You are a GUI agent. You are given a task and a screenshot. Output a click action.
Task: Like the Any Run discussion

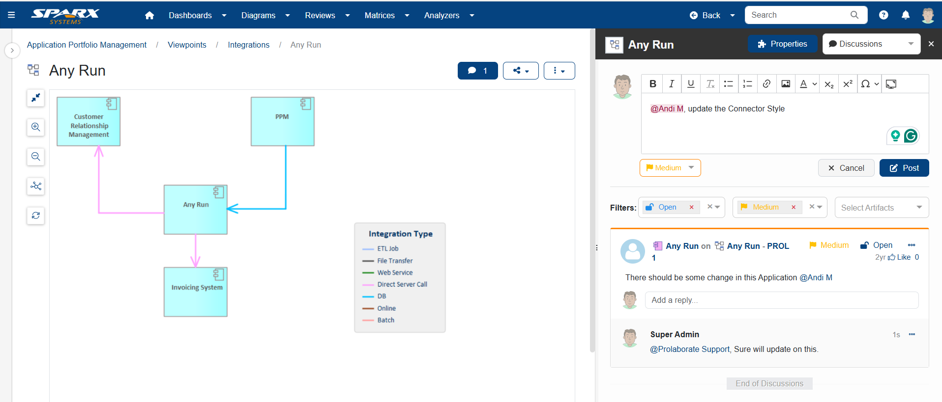click(x=899, y=257)
